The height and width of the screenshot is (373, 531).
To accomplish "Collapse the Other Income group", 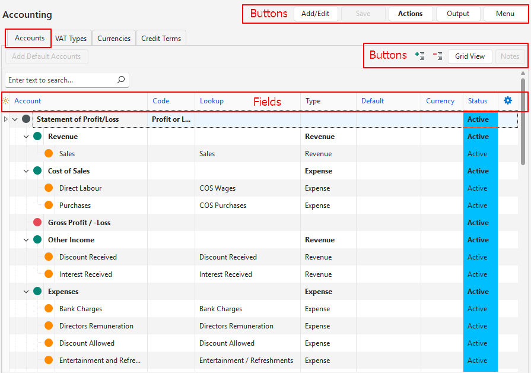I will coord(26,240).
